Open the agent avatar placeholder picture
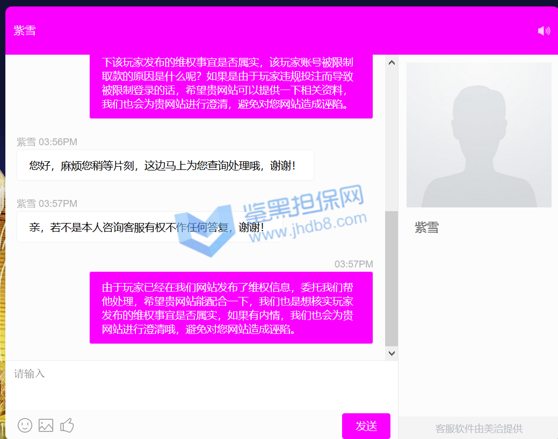The image size is (558, 439). (x=479, y=135)
